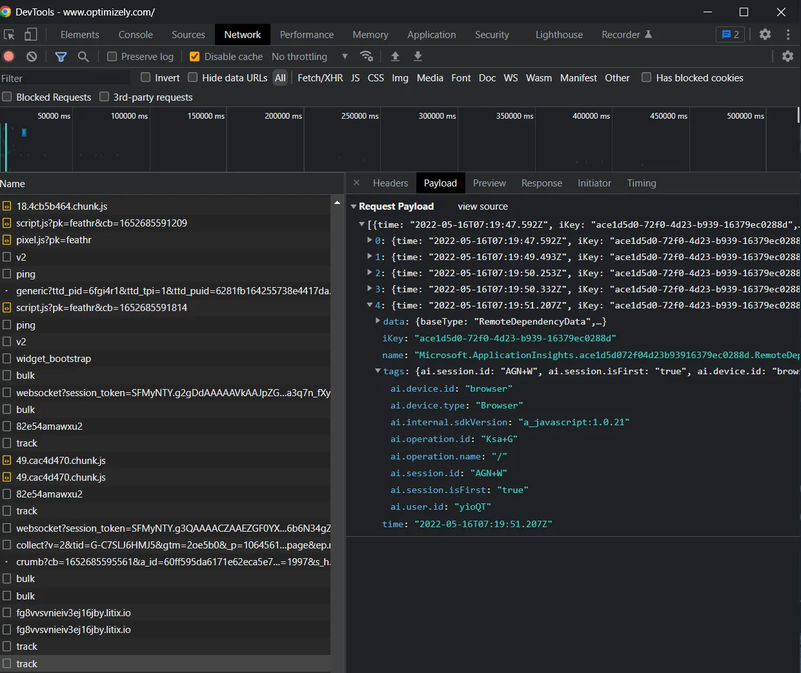Collapse payload item 4
801x673 pixels.
[x=370, y=305]
